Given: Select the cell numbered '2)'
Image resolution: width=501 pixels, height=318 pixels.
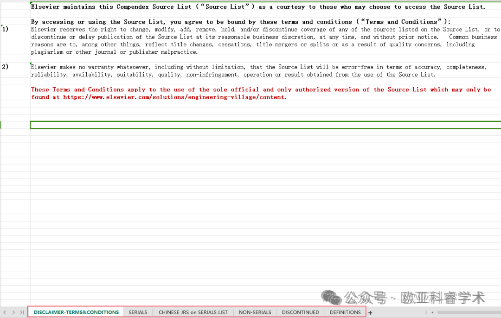Looking at the screenshot, I should pyautogui.click(x=16, y=70).
